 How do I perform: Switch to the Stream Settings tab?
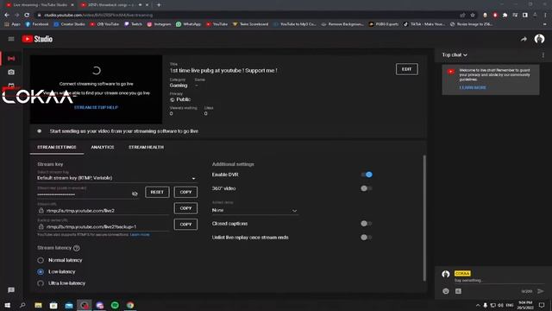pyautogui.click(x=57, y=147)
